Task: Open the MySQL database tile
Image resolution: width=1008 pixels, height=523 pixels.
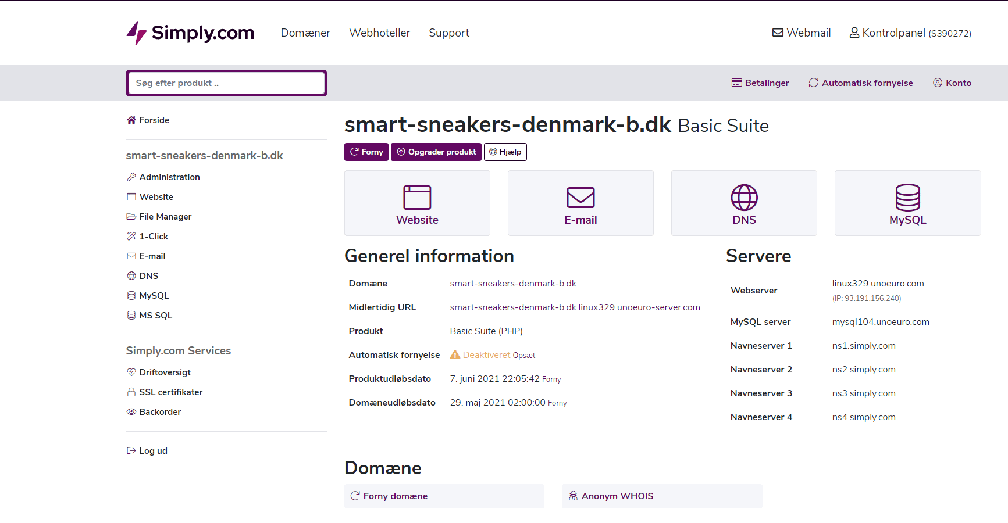Action: tap(907, 203)
